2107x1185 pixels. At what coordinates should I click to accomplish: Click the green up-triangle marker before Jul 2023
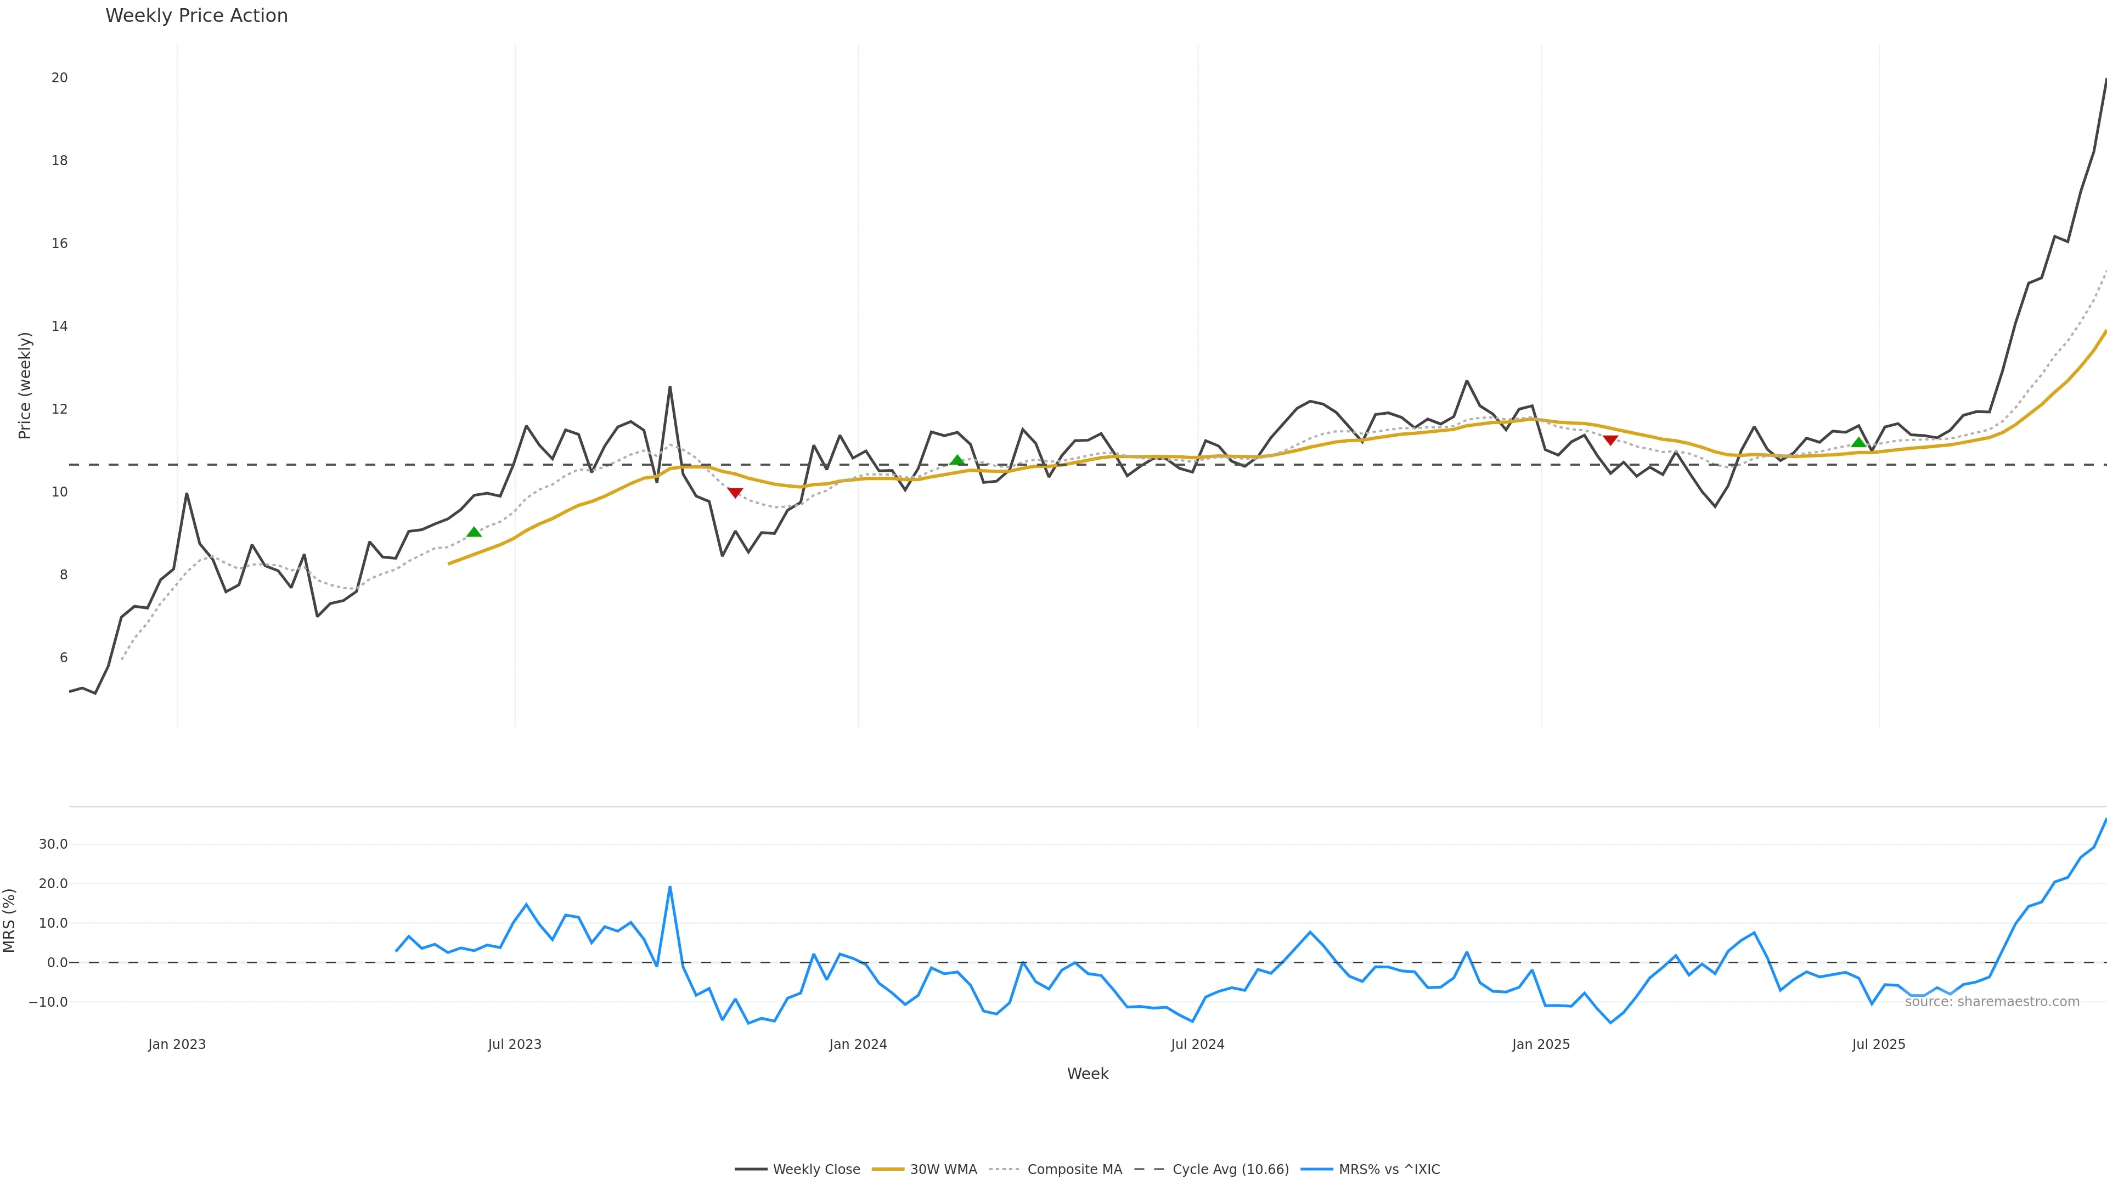[x=474, y=532]
